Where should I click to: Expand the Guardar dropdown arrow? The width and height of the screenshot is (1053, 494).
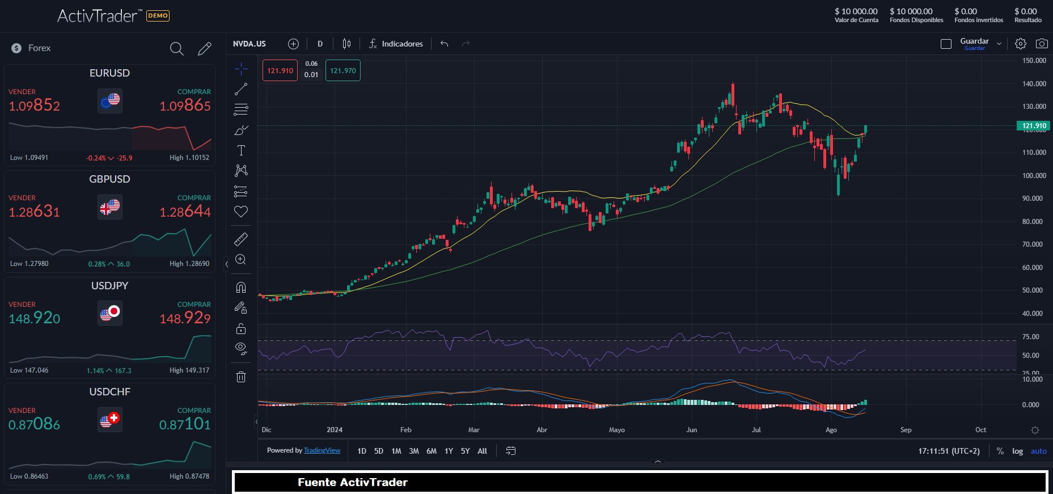pyautogui.click(x=999, y=44)
